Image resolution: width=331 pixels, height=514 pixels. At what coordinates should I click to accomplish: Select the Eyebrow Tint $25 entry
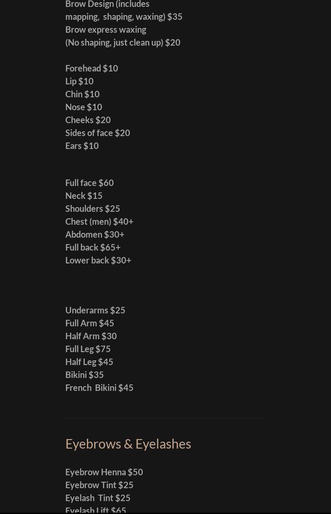(x=99, y=485)
